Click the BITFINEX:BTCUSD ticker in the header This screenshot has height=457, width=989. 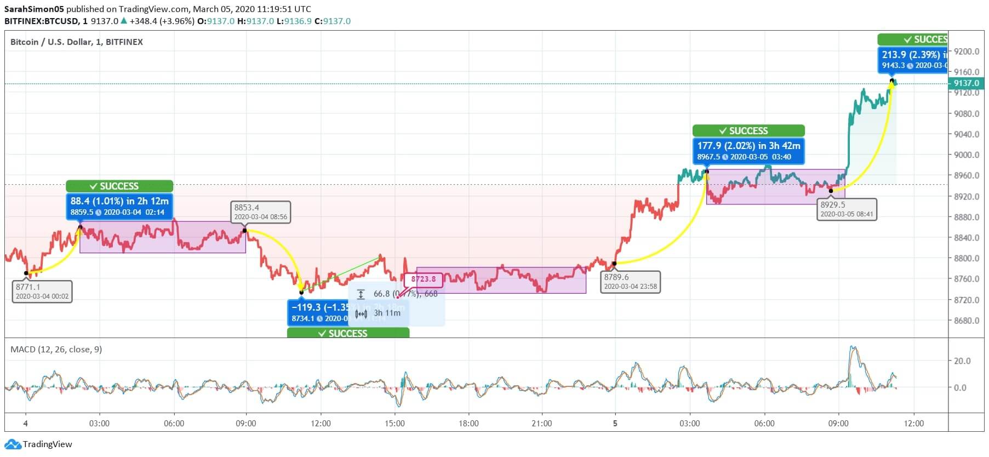tap(41, 21)
